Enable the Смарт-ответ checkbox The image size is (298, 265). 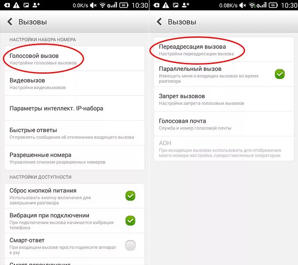click(x=130, y=246)
